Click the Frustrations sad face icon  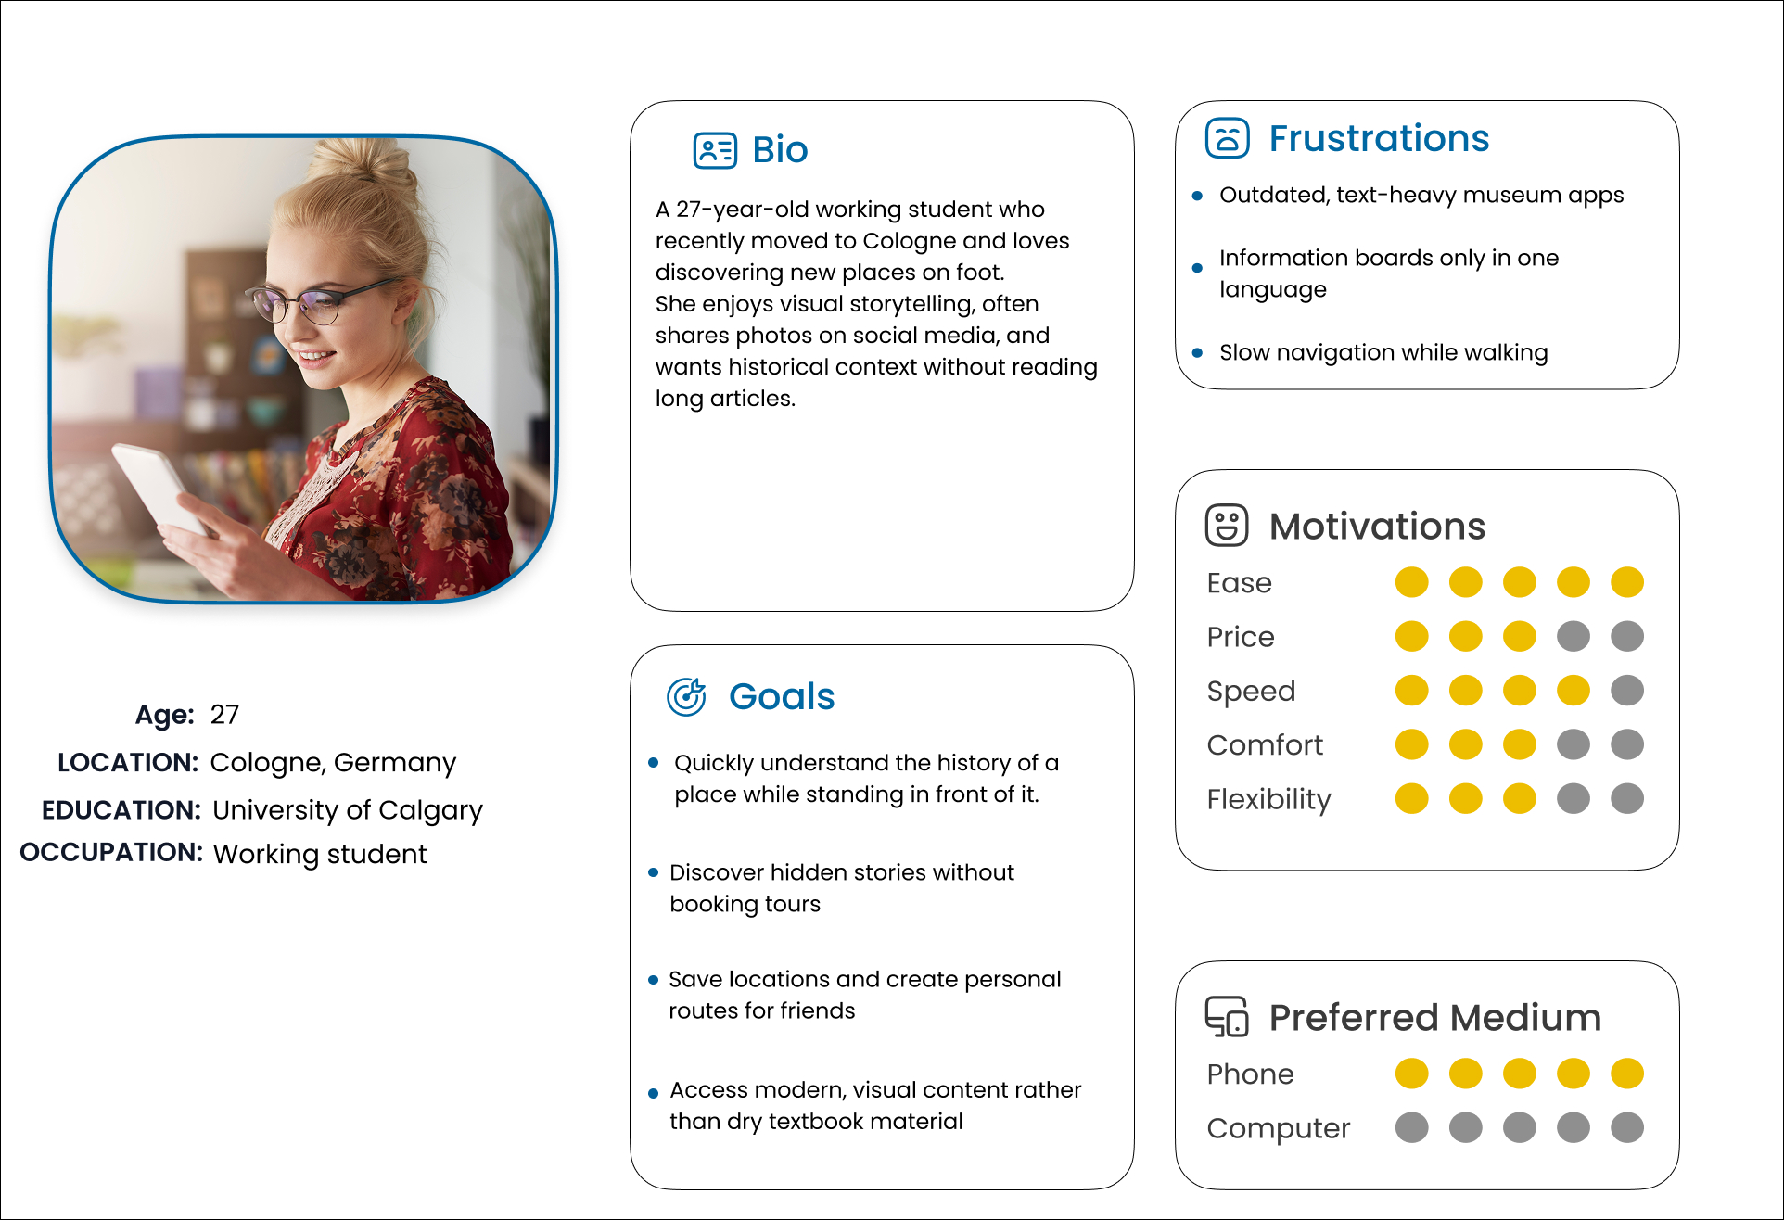click(x=1228, y=138)
